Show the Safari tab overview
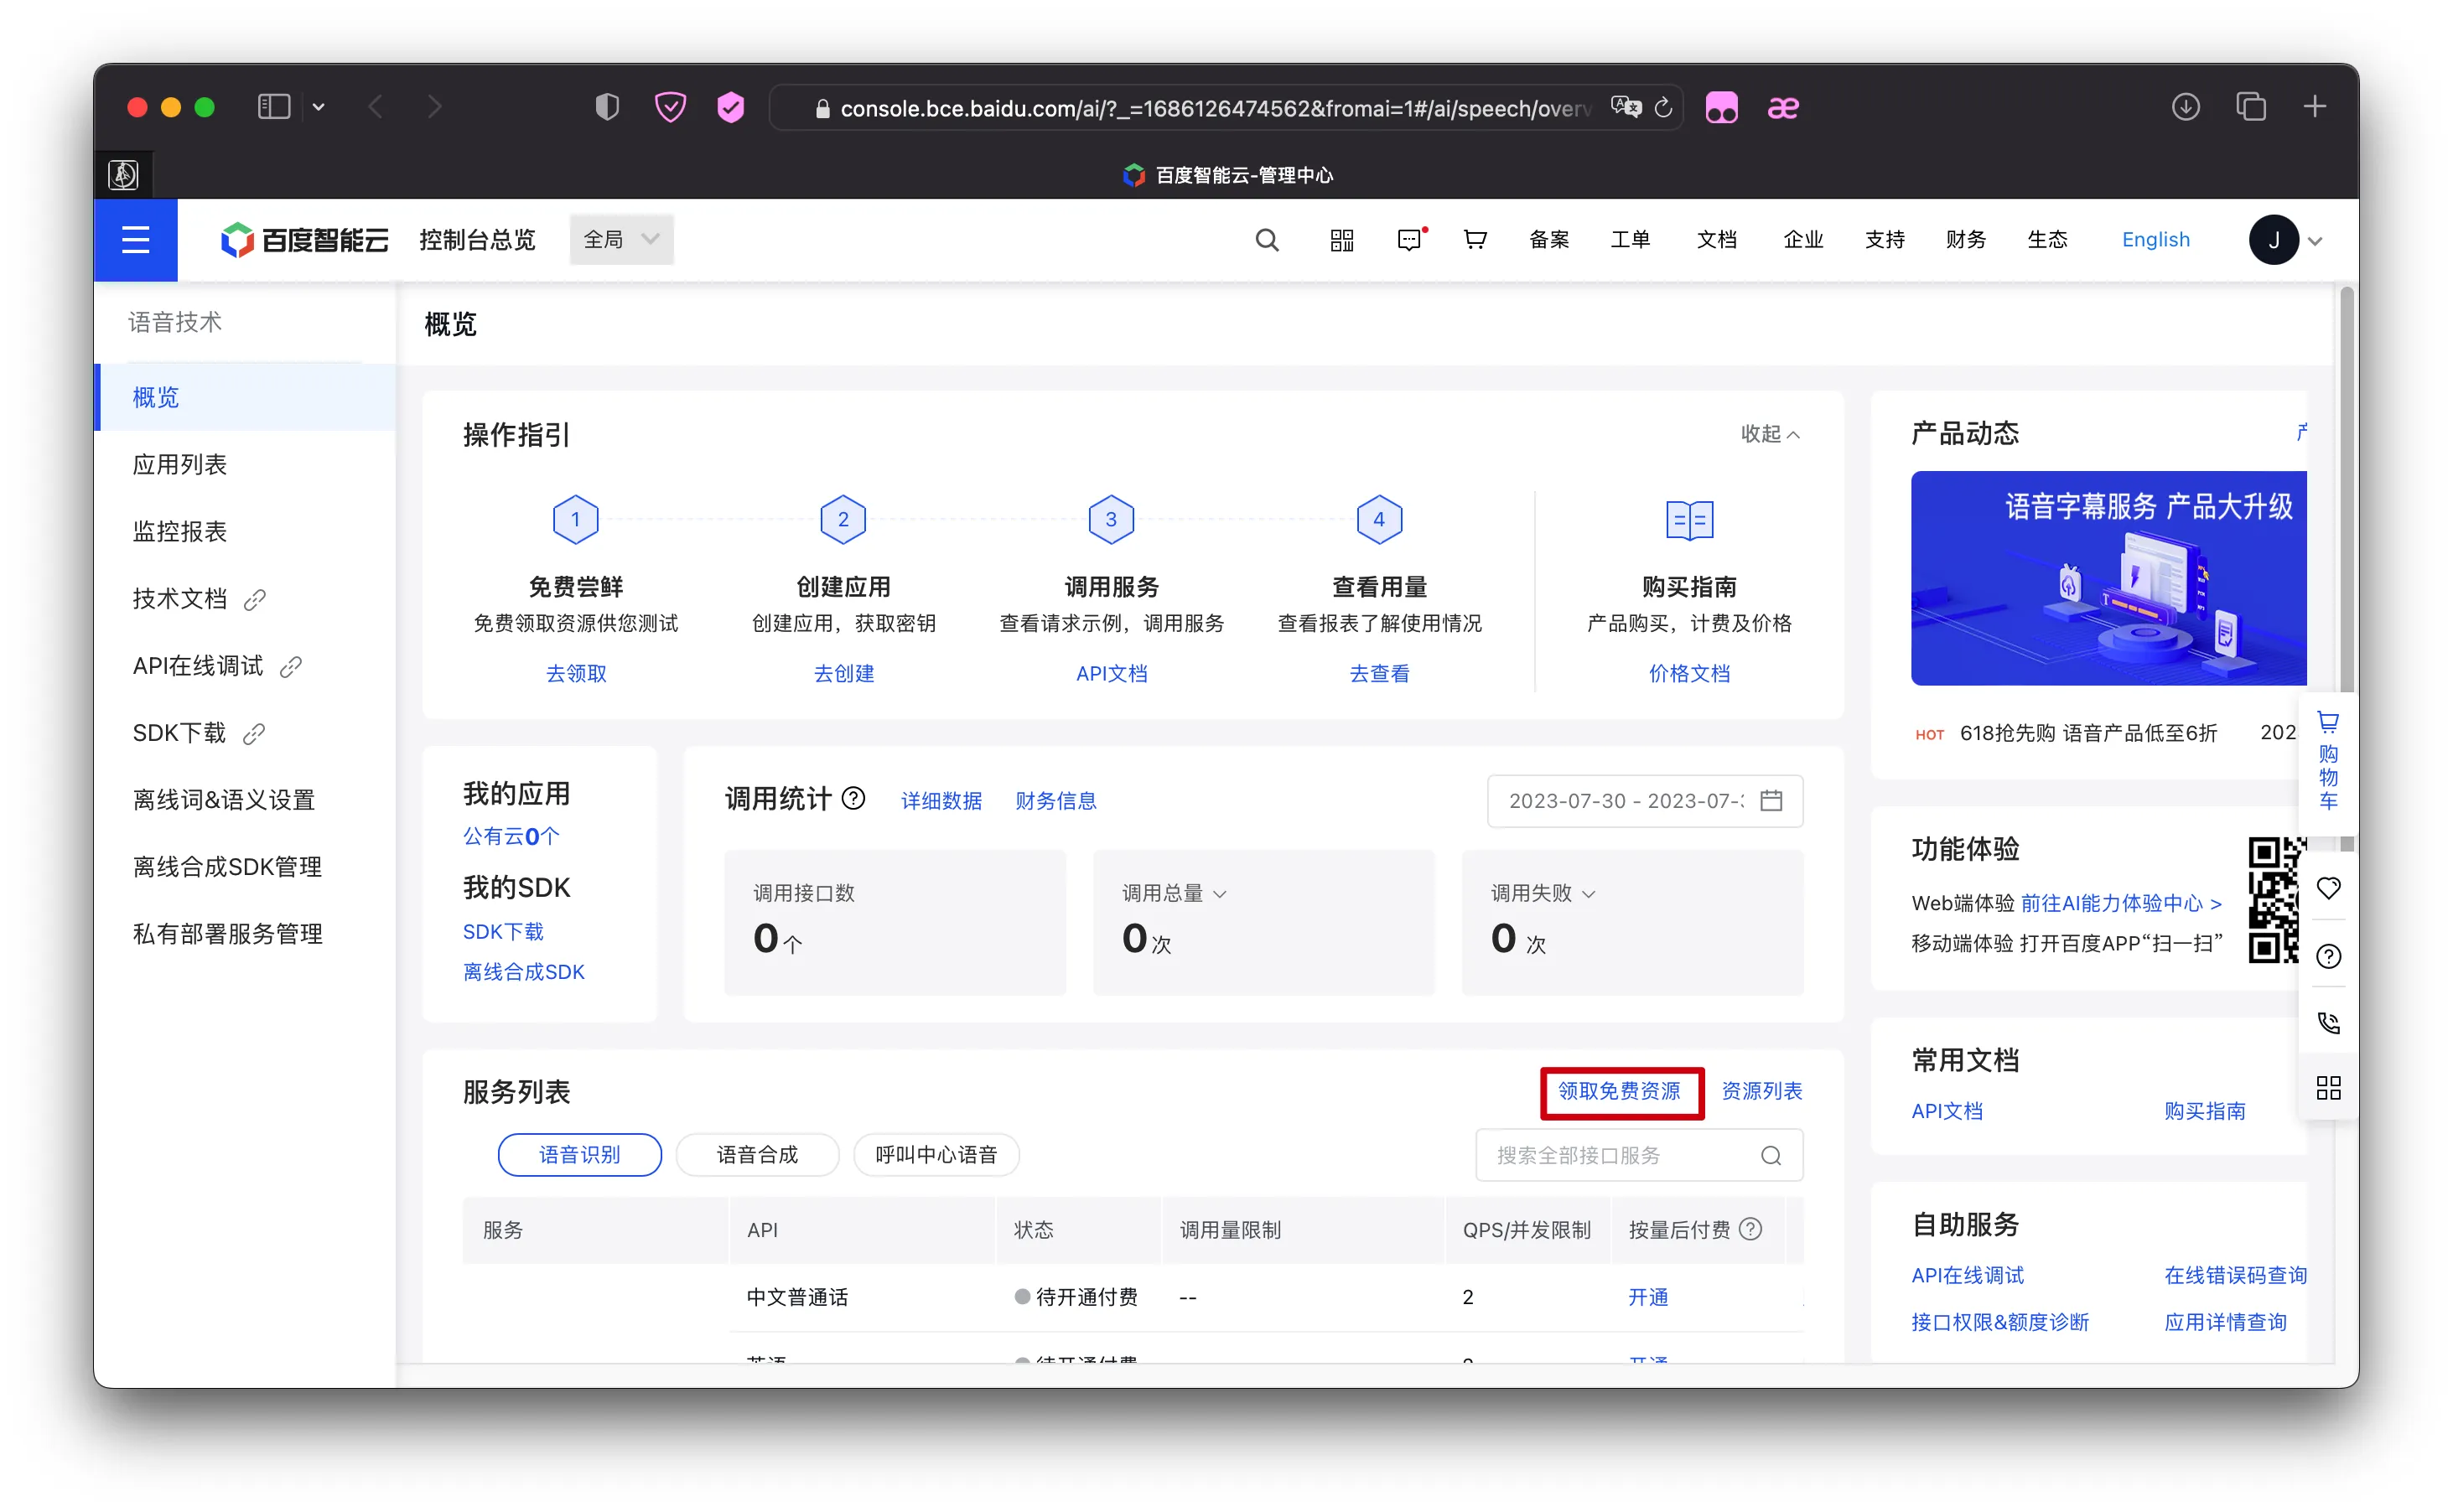Image resolution: width=2453 pixels, height=1512 pixels. pos(2250,107)
